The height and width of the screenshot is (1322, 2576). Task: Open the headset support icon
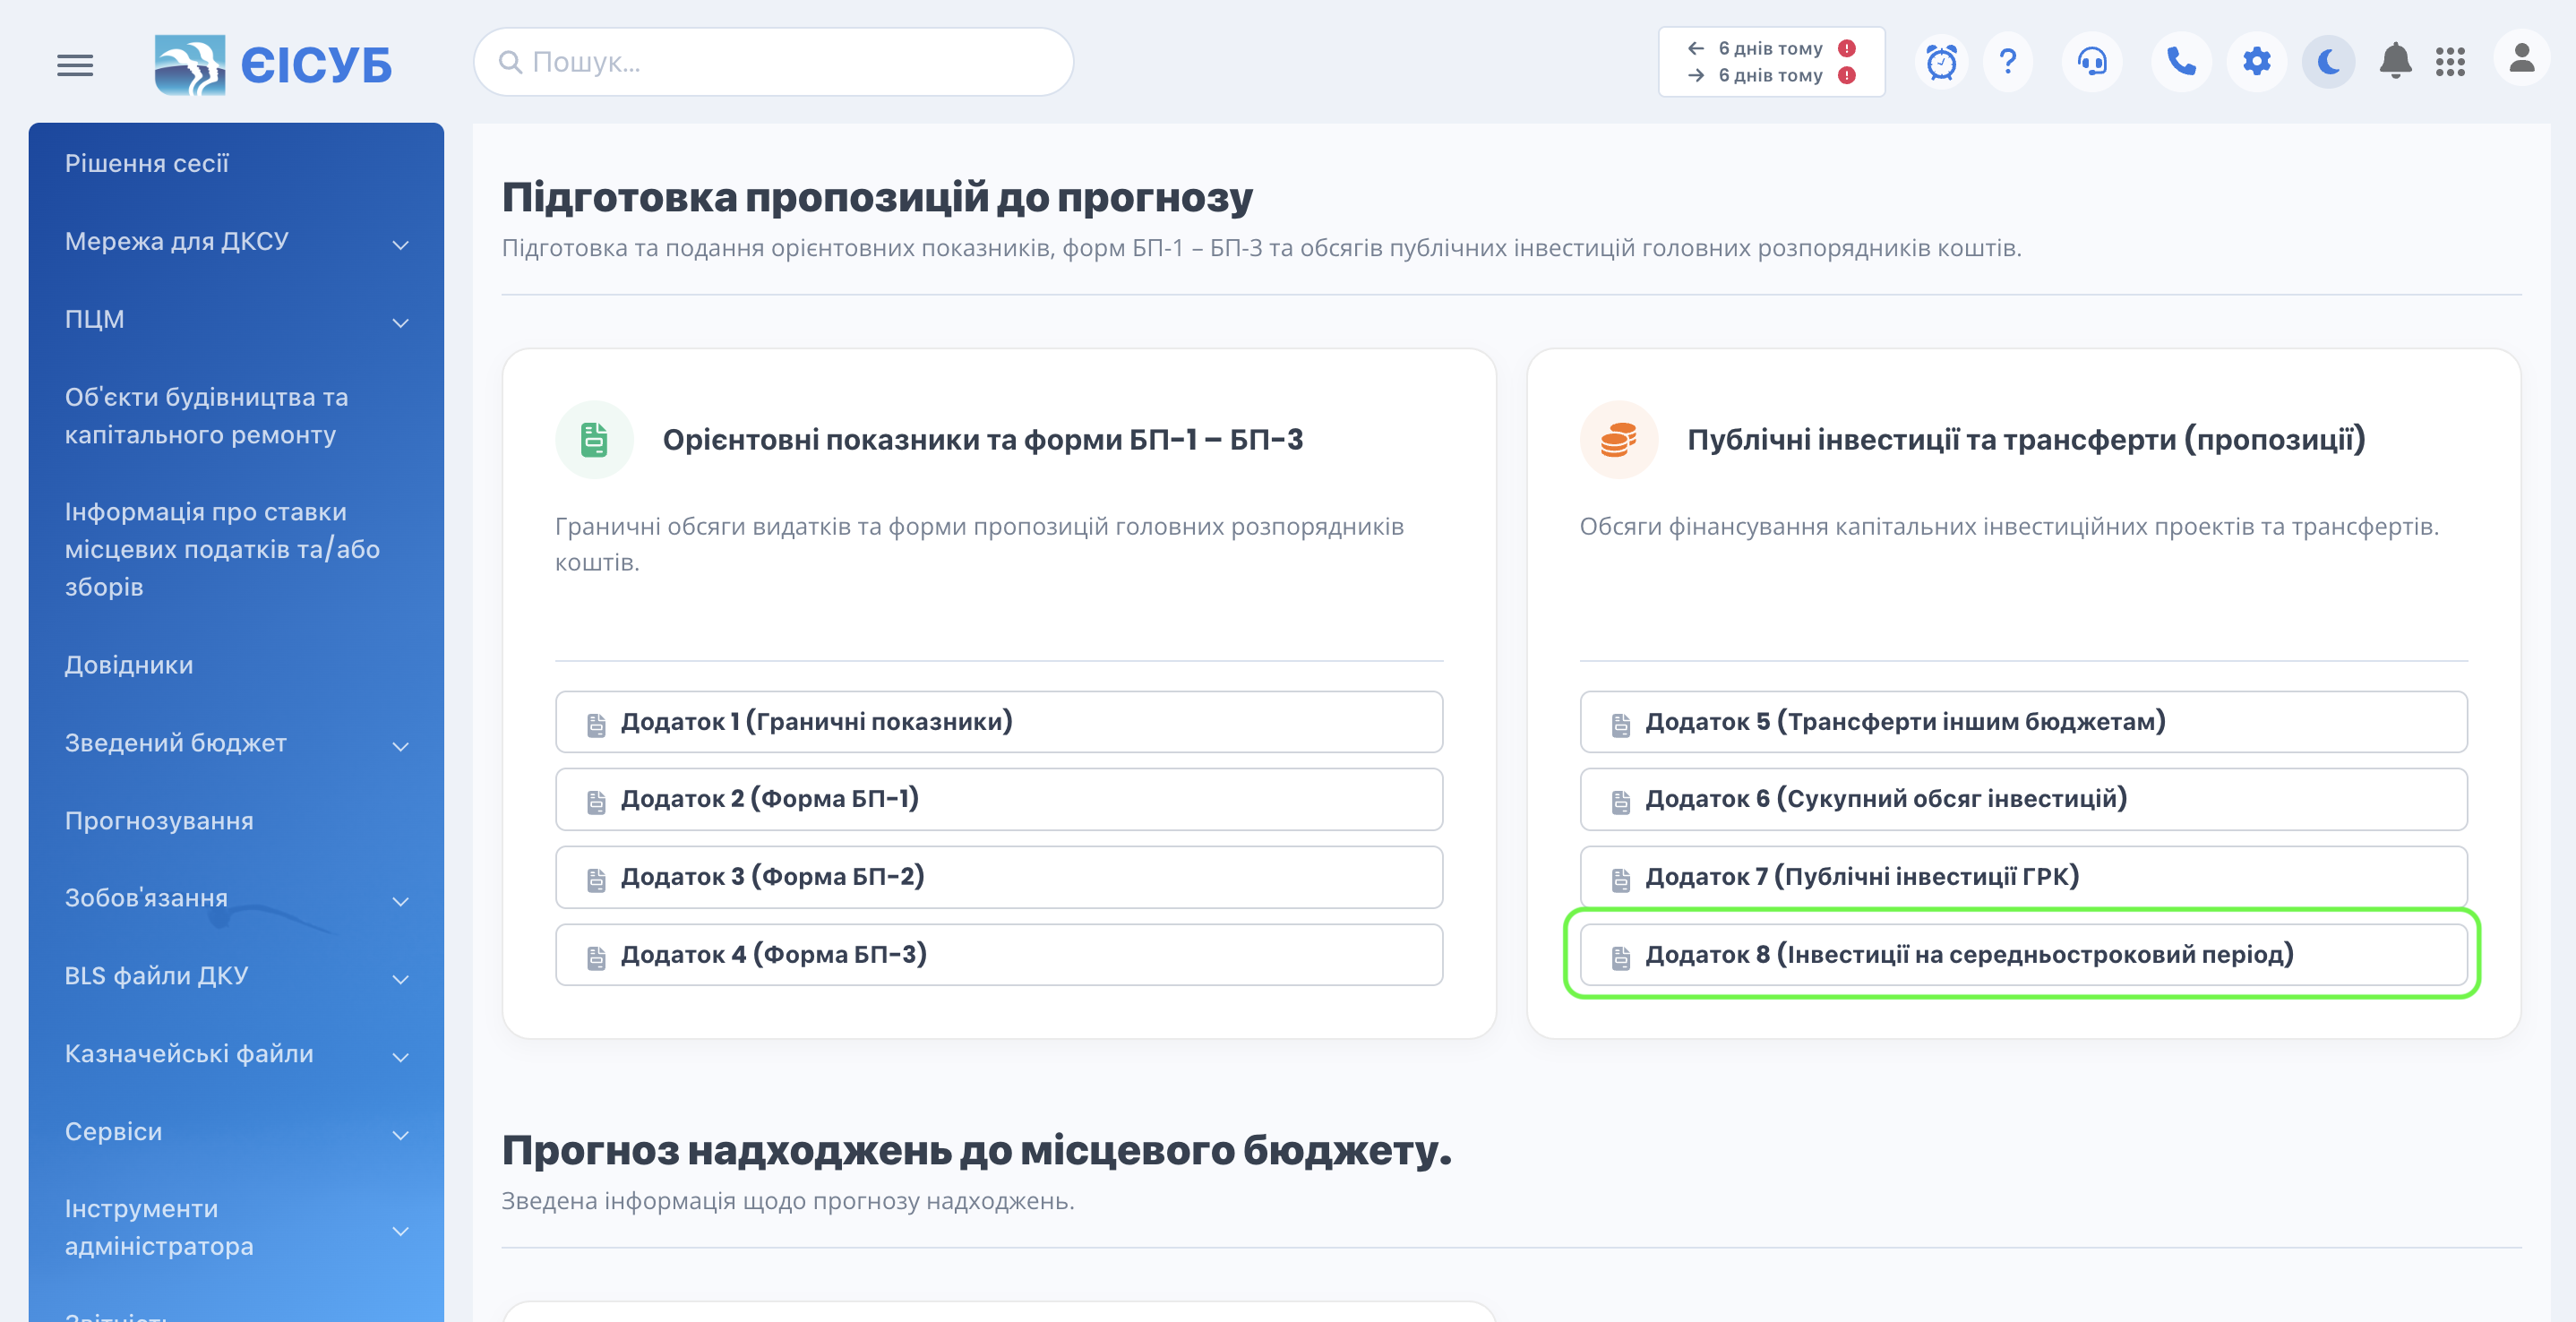click(2092, 62)
